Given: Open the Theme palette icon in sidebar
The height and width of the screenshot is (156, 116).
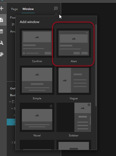Looking at the screenshot, I should [2, 54].
